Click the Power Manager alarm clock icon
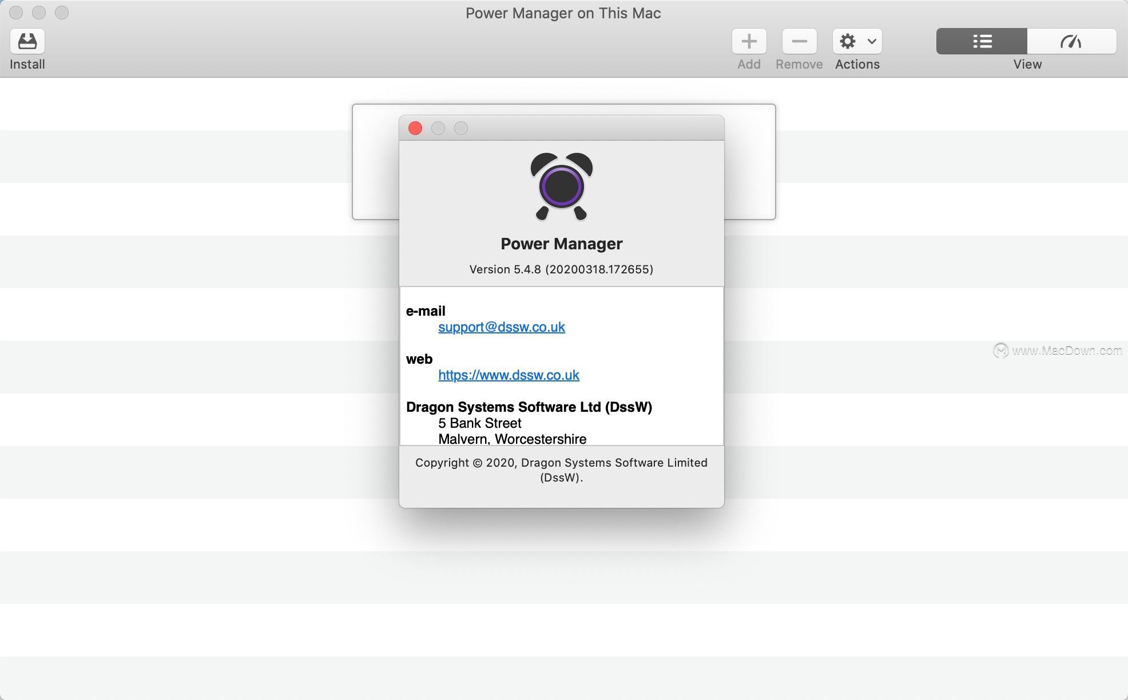Viewport: 1128px width, 700px height. (562, 186)
